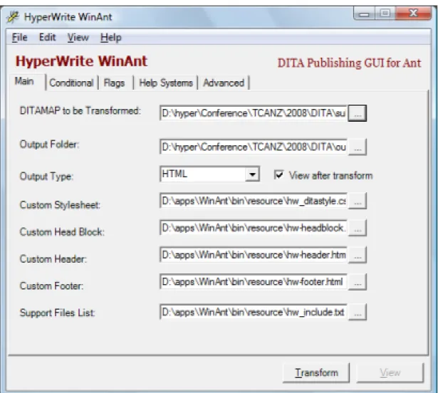
Task: Maximize the HyperWrite WinAnt window
Action: click(x=385, y=13)
